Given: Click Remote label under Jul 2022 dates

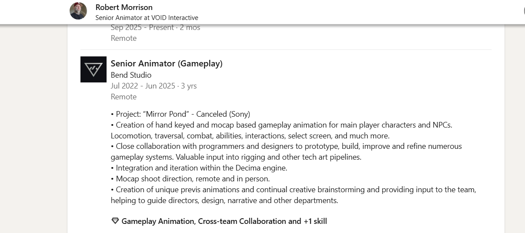Looking at the screenshot, I should [x=124, y=97].
